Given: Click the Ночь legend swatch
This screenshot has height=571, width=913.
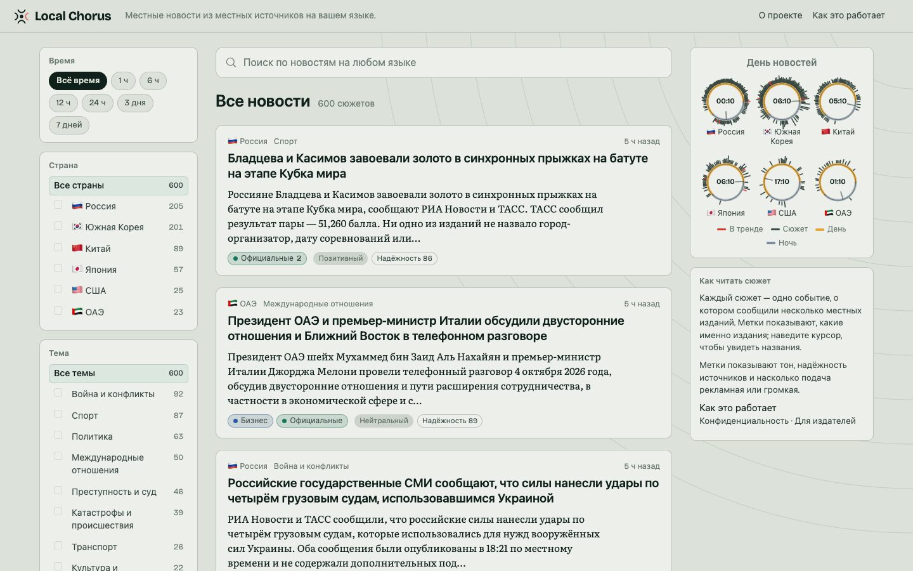Looking at the screenshot, I should (x=771, y=243).
